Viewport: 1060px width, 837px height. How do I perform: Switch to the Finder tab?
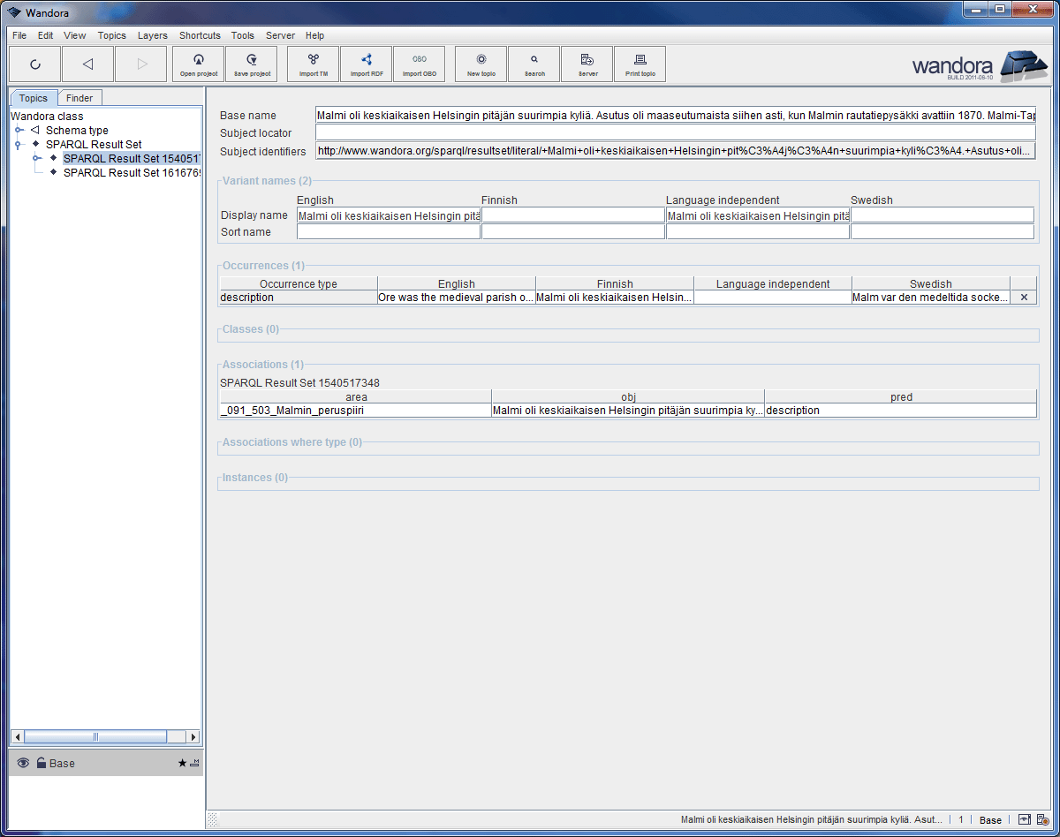79,97
